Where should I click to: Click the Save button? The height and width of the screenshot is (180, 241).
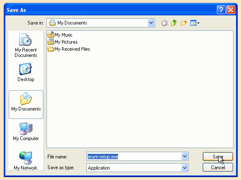(218, 156)
